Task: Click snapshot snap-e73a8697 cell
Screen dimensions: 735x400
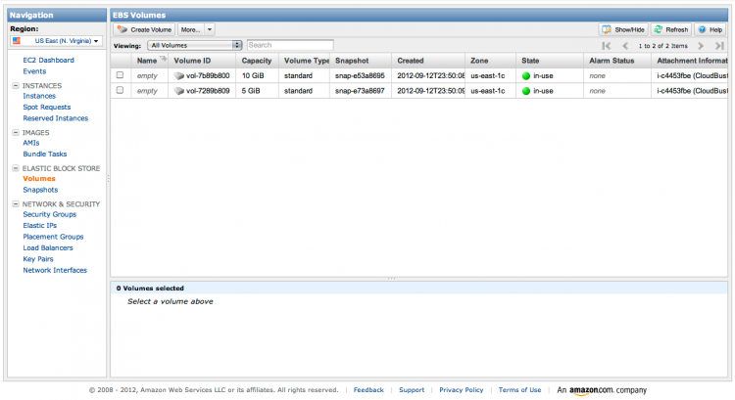Action: [x=360, y=91]
